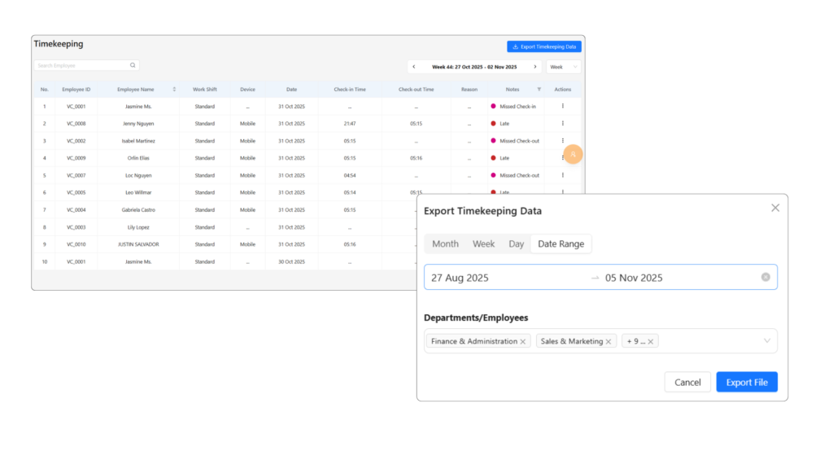Remove the Sales & Marketing tag
Image resolution: width=833 pixels, height=469 pixels.
(608, 342)
